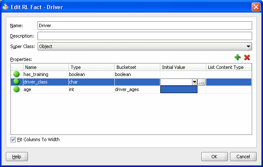The width and height of the screenshot is (263, 167).
Task: Click the char type cell
Action: pyautogui.click(x=91, y=82)
